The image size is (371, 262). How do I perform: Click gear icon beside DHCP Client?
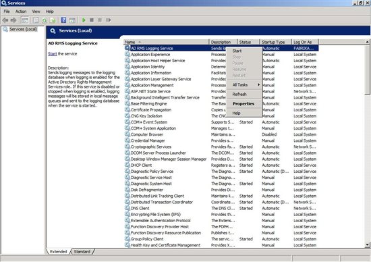point(127,165)
